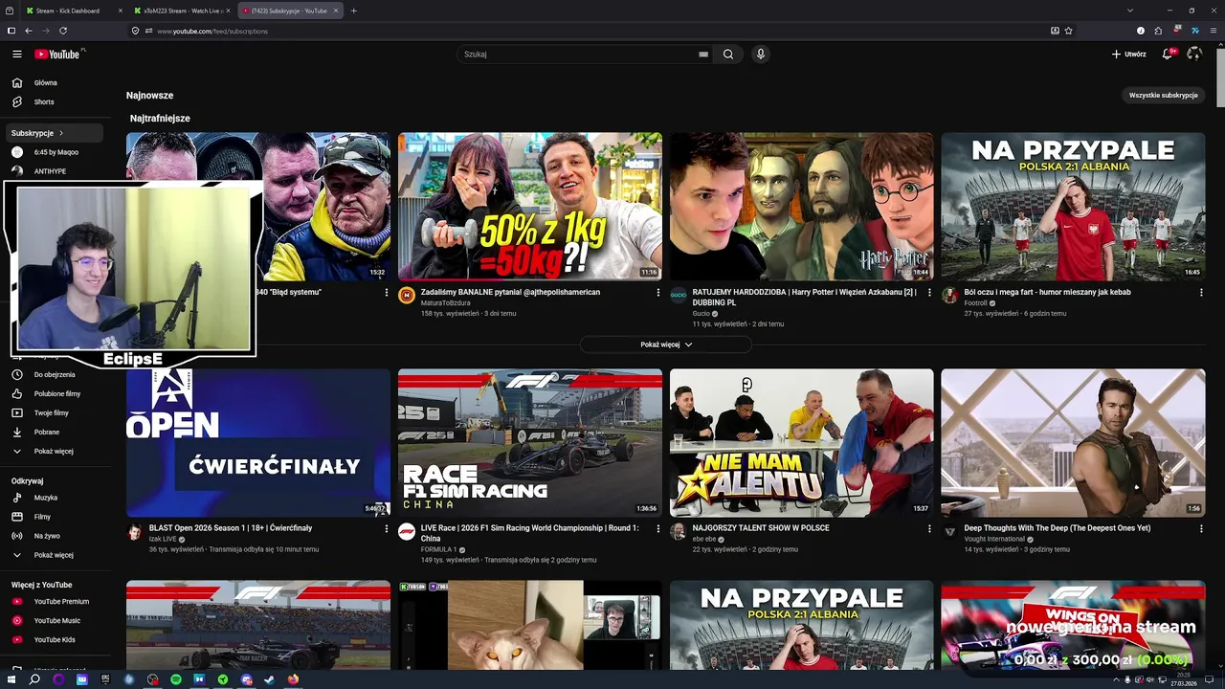Open Spotify from the taskbar
Image resolution: width=1225 pixels, height=689 pixels.
(x=176, y=679)
